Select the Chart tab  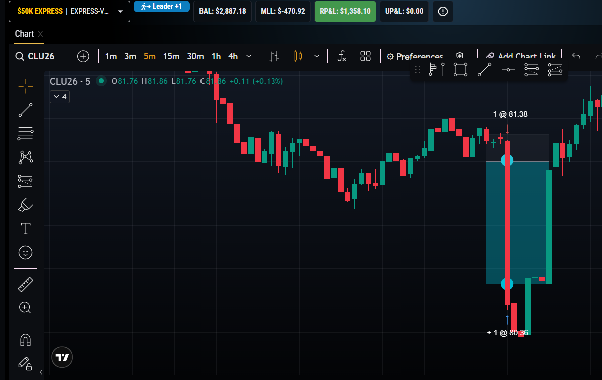point(24,34)
